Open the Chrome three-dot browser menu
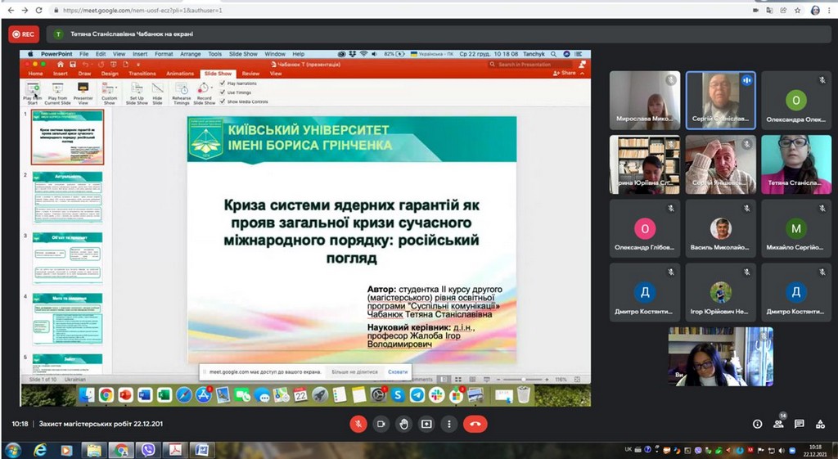 click(829, 11)
